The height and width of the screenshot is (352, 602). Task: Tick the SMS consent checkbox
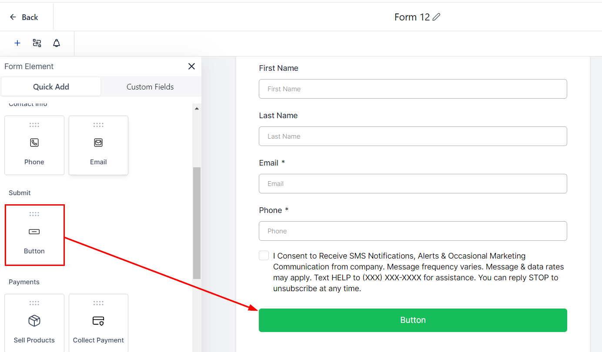pos(264,256)
